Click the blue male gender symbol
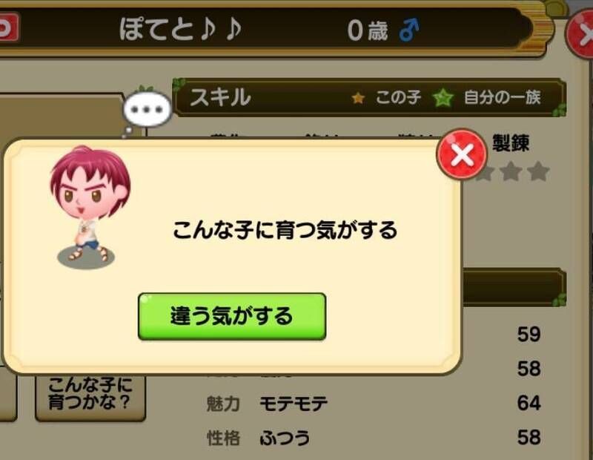This screenshot has height=460, width=593. [409, 30]
